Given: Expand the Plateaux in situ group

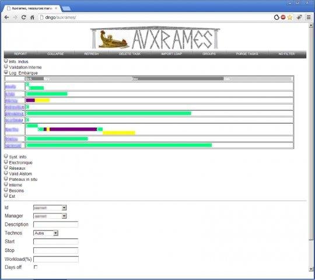Looking at the screenshot, I should pyautogui.click(x=6, y=178).
